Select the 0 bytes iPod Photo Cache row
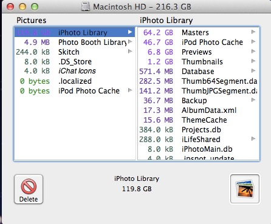 point(75,90)
